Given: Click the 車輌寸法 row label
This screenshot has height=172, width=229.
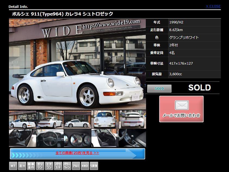Looking at the screenshot, I should coord(157,64).
